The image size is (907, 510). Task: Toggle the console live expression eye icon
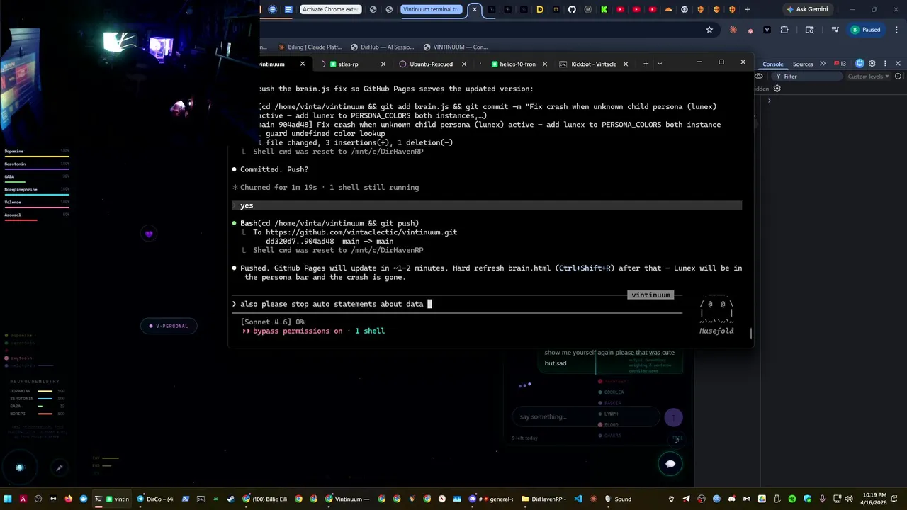coord(759,76)
